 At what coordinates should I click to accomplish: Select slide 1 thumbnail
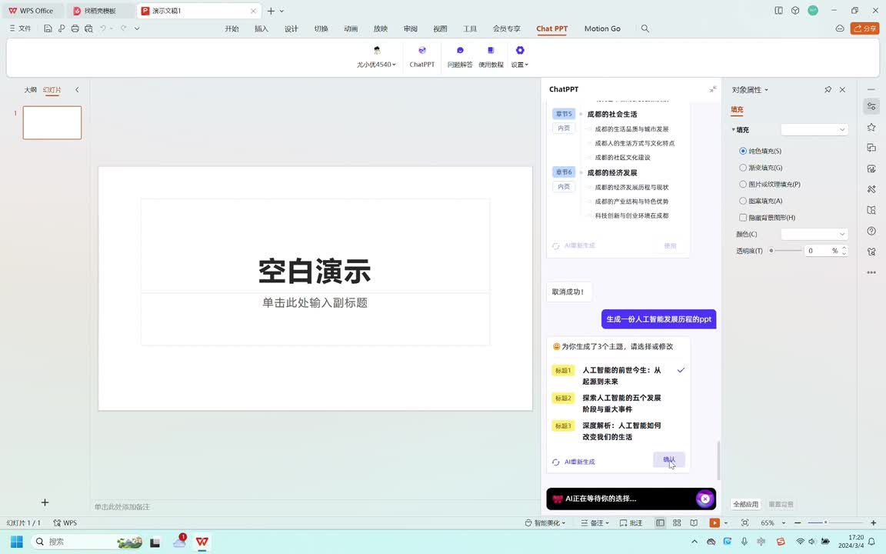[x=52, y=123]
